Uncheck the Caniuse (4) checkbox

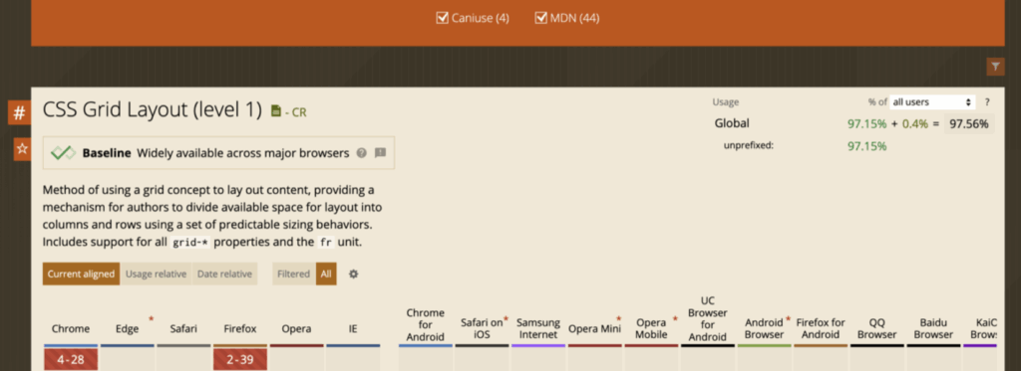coord(442,18)
